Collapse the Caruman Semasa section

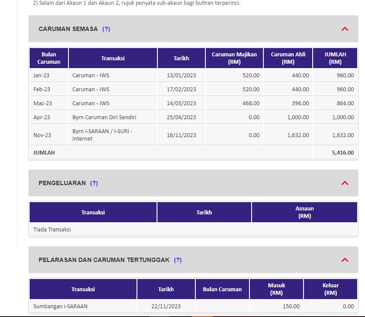[345, 29]
